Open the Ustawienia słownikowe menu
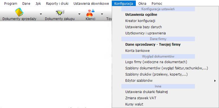Viewport: 219px width, 108px height. (x=91, y=4)
